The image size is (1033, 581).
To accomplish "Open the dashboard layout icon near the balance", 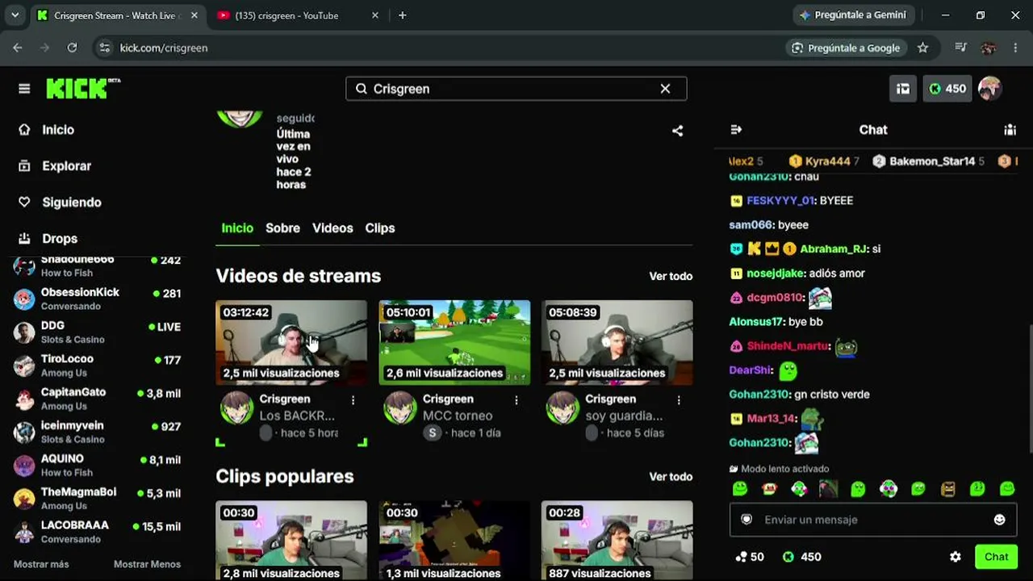I will [x=903, y=89].
